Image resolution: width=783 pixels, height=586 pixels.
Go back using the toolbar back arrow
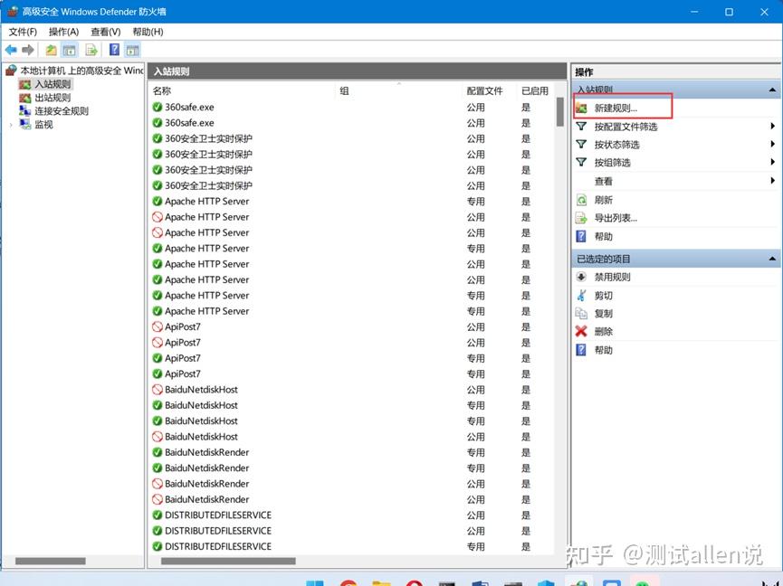pos(11,50)
